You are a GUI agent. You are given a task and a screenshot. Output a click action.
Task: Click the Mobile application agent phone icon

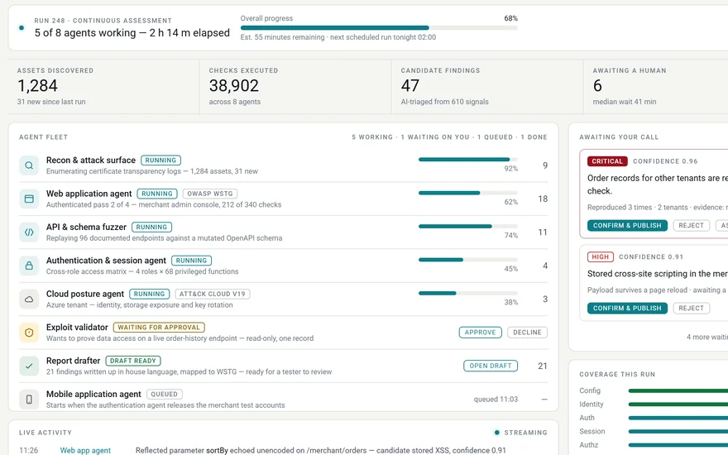(x=29, y=400)
